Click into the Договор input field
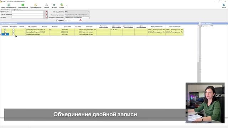This screenshot has height=128, width=228. click(x=28, y=17)
